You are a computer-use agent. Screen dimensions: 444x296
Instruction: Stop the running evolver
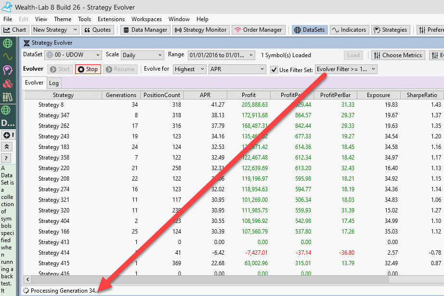tap(88, 69)
